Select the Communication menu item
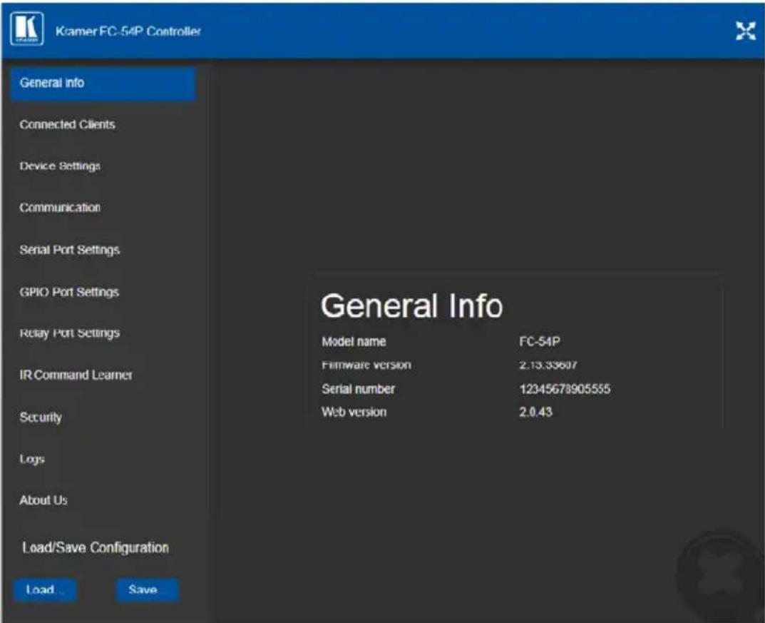Viewport: 765px width, 623px height. tap(60, 208)
